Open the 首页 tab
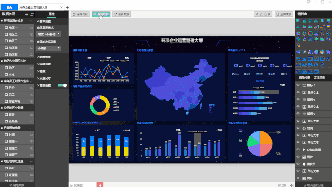 (9, 7)
